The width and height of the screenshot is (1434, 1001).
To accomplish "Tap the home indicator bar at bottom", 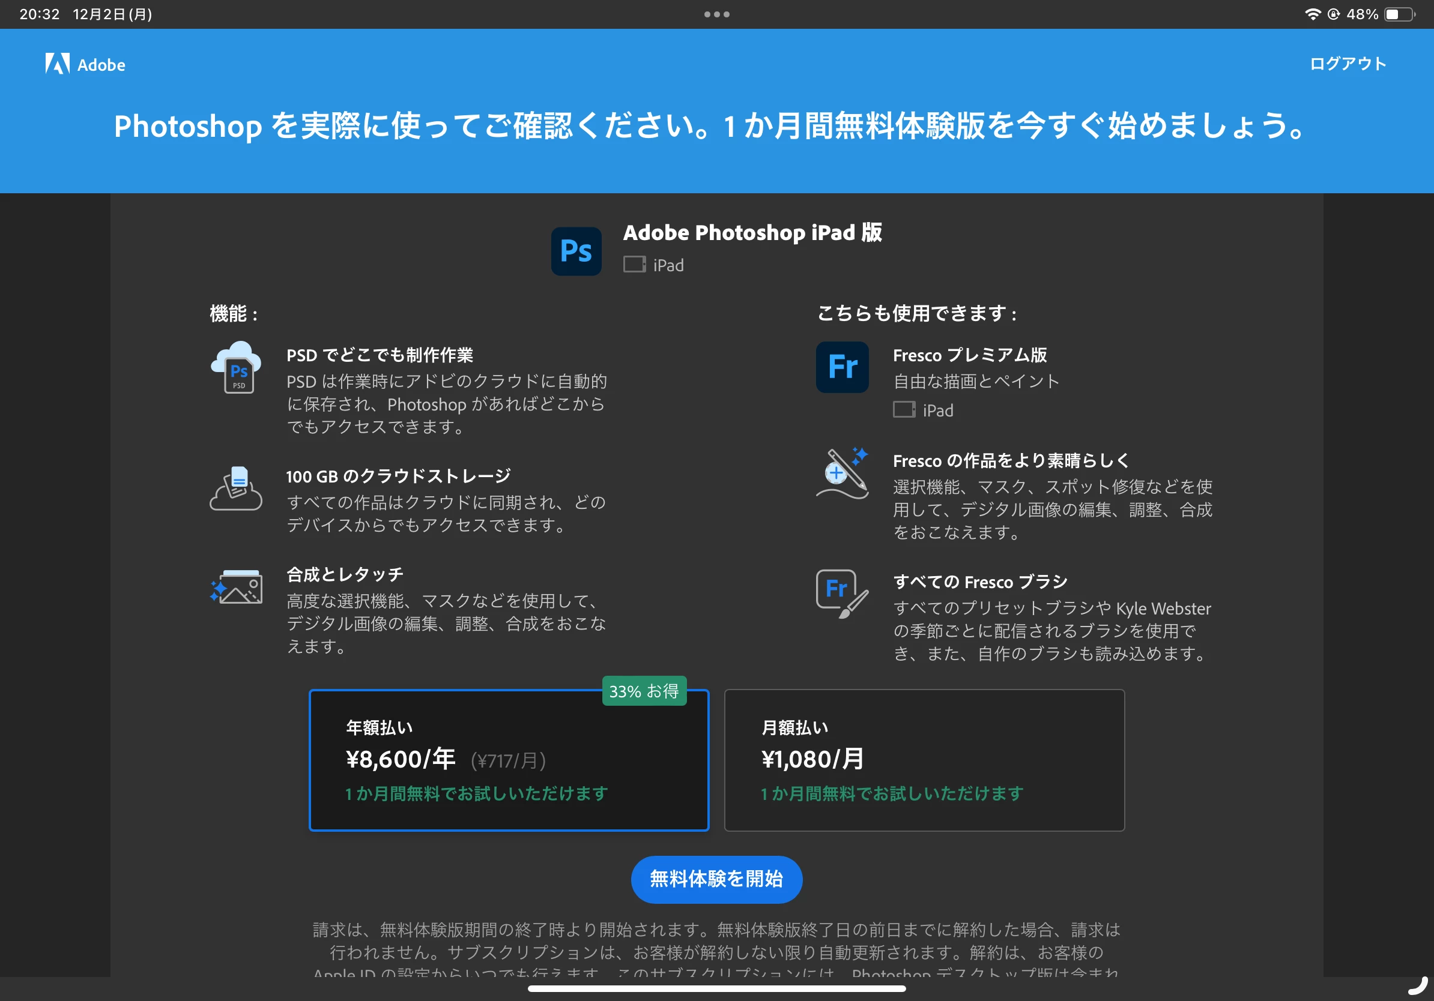I will click(x=716, y=988).
